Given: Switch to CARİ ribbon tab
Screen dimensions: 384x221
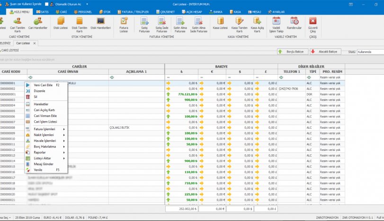Looking at the screenshot, I should (x=61, y=12).
